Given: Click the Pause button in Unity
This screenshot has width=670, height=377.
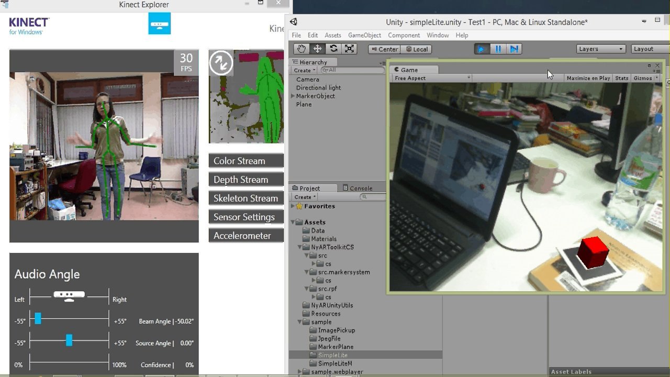Looking at the screenshot, I should (498, 49).
